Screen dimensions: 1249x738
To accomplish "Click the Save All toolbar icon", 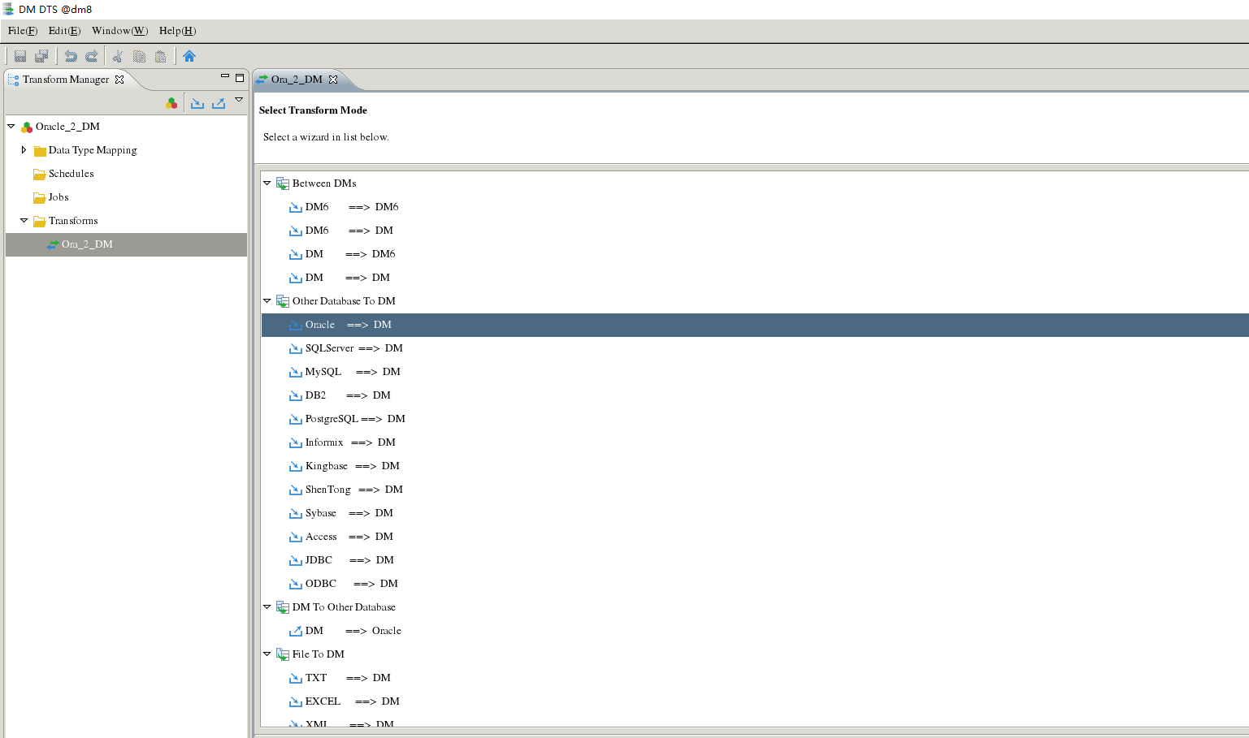I will coord(41,56).
